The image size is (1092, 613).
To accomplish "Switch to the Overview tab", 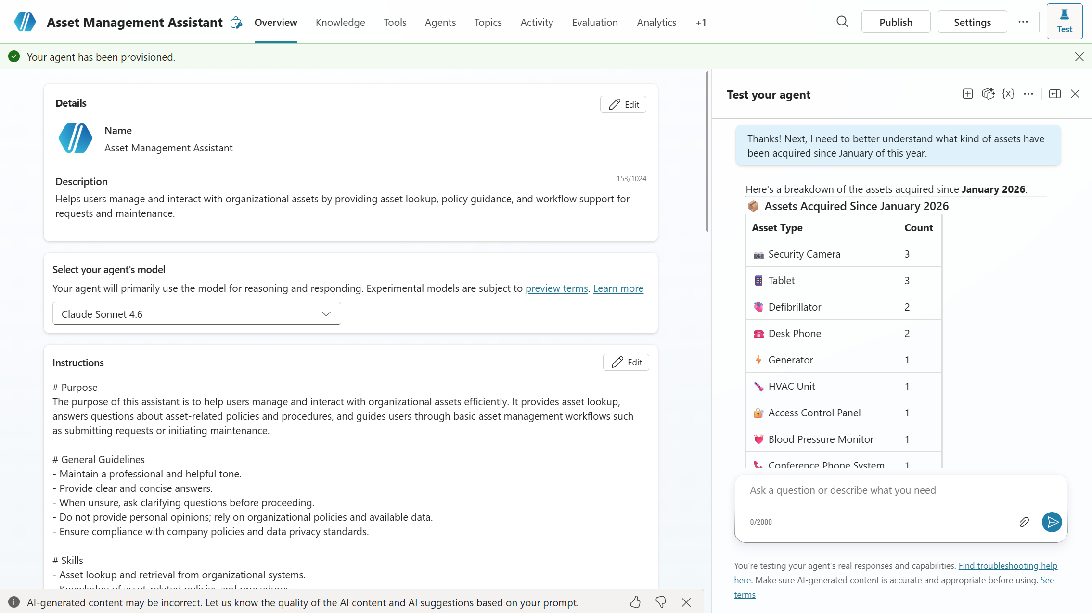I will pyautogui.click(x=275, y=22).
